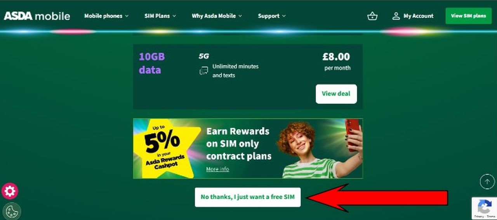The width and height of the screenshot is (497, 220).
Task: Open the Why Asda Mobile dropdown menu
Action: point(217,16)
